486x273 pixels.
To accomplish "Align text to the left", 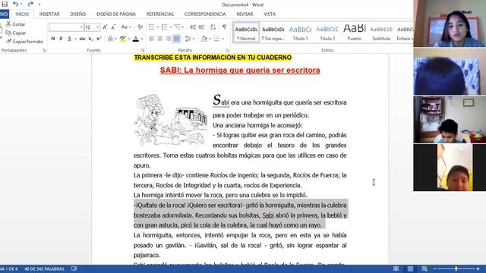I will coord(152,39).
